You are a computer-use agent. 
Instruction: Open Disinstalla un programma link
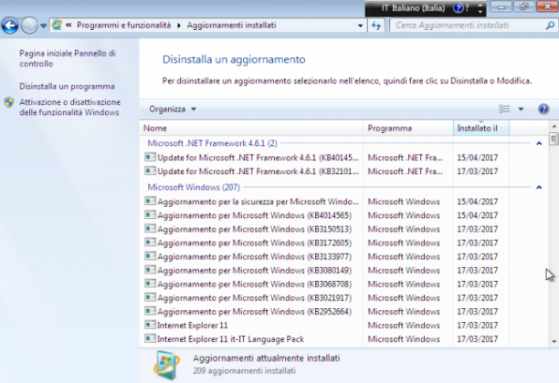point(67,87)
